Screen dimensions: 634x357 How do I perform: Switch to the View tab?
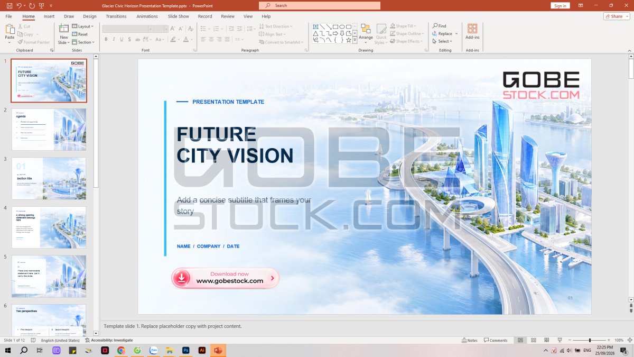pos(248,16)
